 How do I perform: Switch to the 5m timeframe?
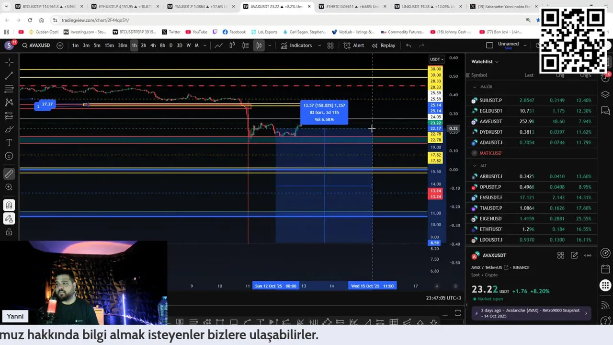(x=97, y=46)
